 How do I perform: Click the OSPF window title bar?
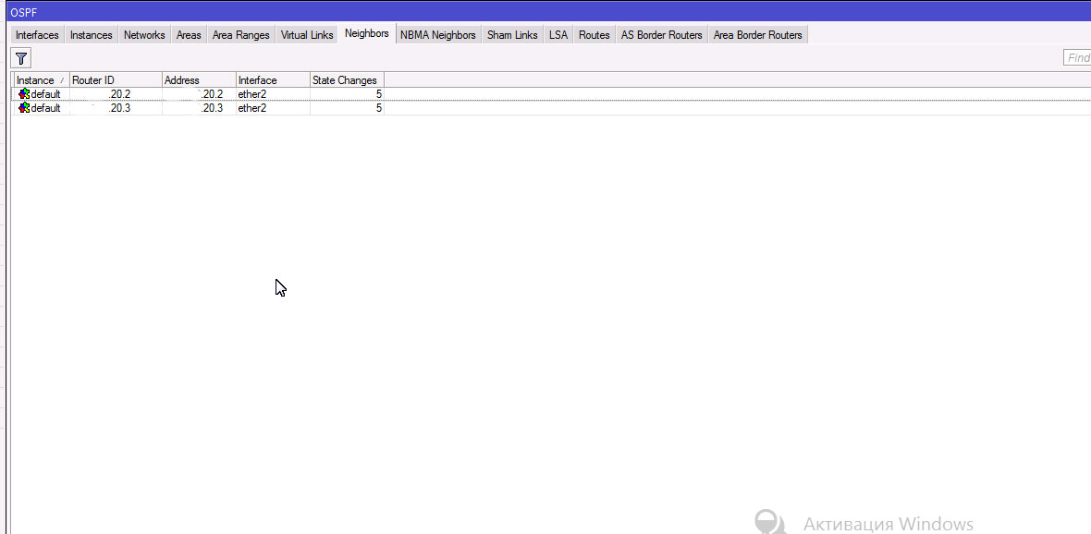coord(548,12)
